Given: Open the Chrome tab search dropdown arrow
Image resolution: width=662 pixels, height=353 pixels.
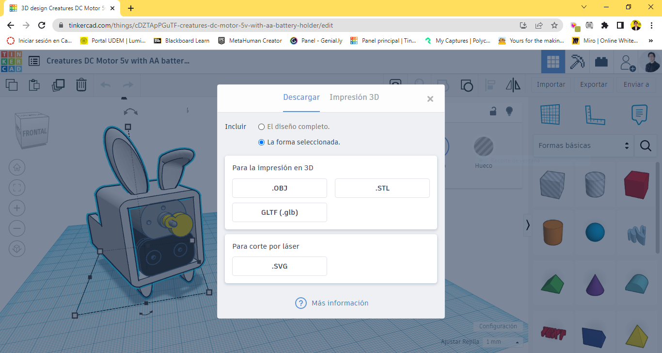Looking at the screenshot, I should [x=584, y=7].
